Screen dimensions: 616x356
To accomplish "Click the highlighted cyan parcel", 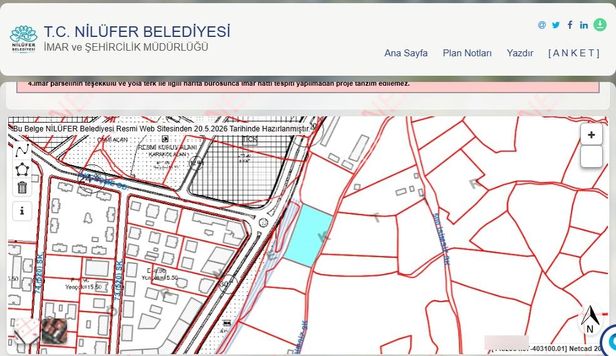I will [x=309, y=235].
